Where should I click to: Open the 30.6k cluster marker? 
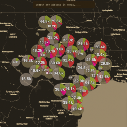[55, 63]
